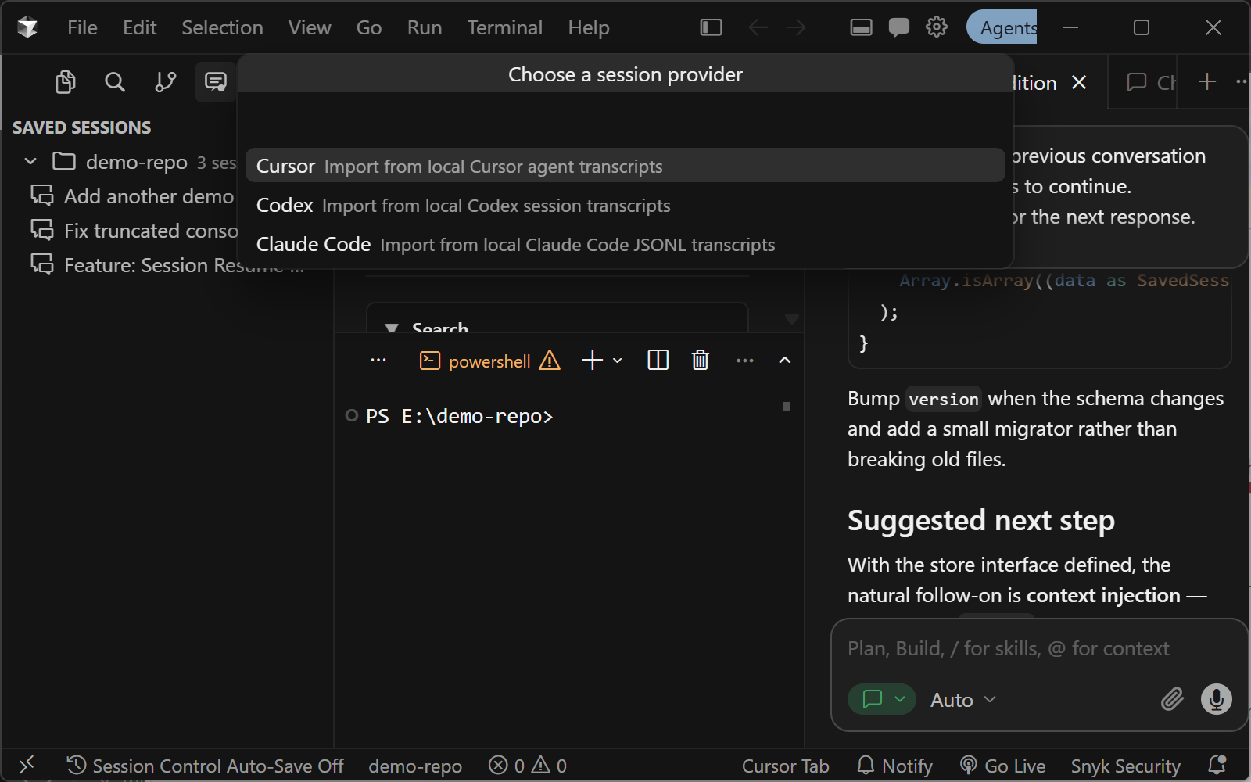
Task: Select the Saved Sessions chat icon
Action: click(215, 82)
